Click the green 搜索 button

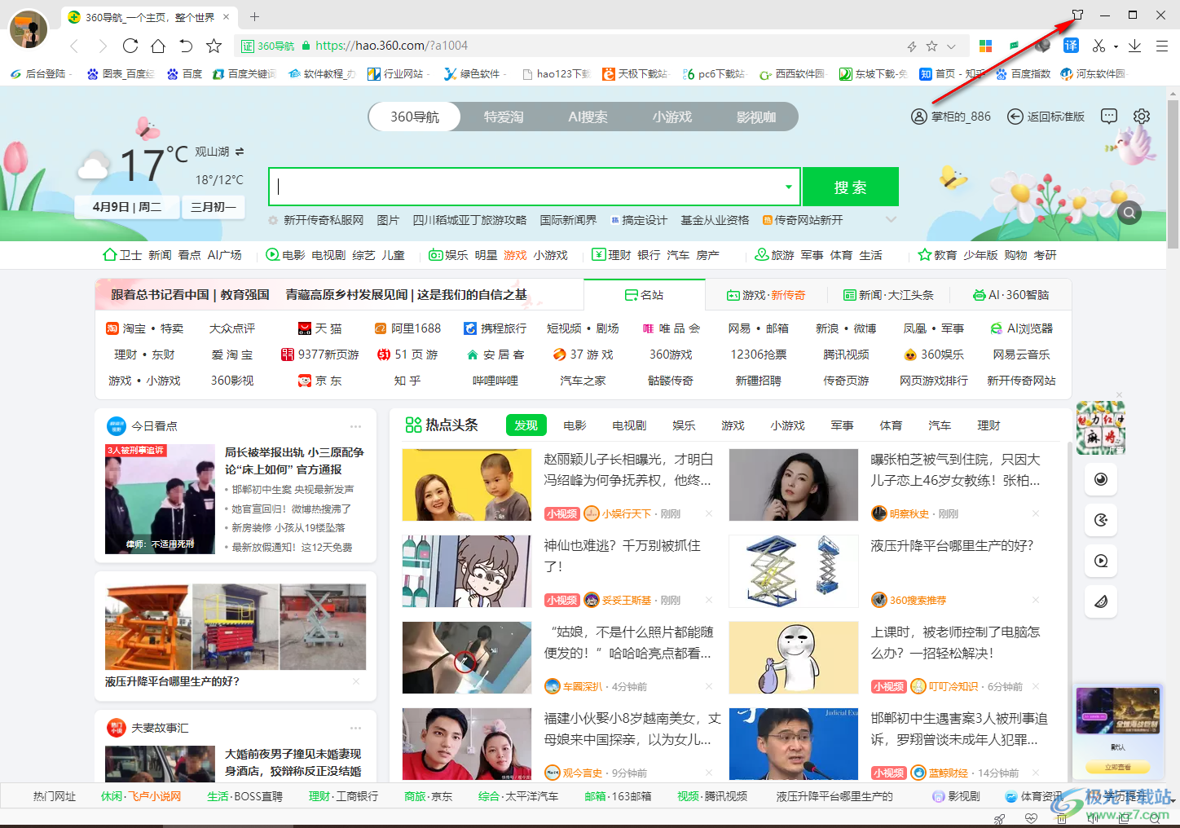pos(851,187)
